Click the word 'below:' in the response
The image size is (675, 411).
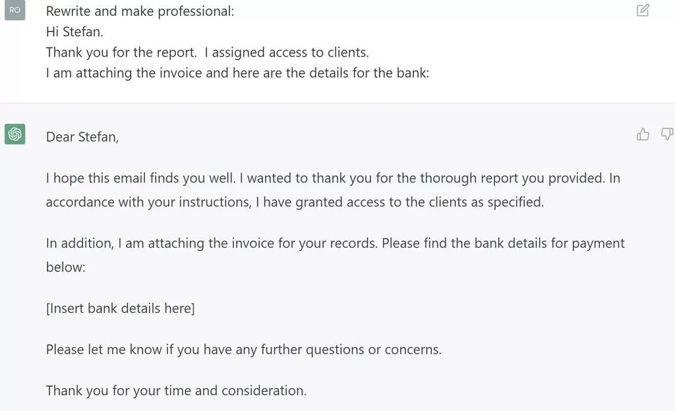[66, 267]
